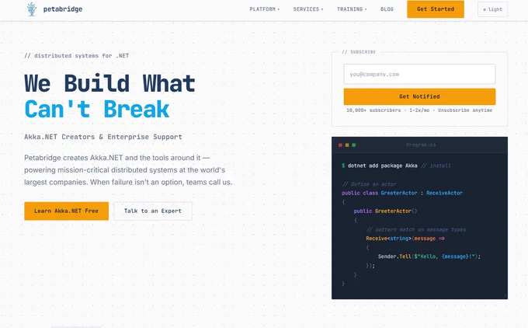The width and height of the screenshot is (528, 328).
Task: Expand the PLATFORM dropdown menu
Action: (x=264, y=9)
